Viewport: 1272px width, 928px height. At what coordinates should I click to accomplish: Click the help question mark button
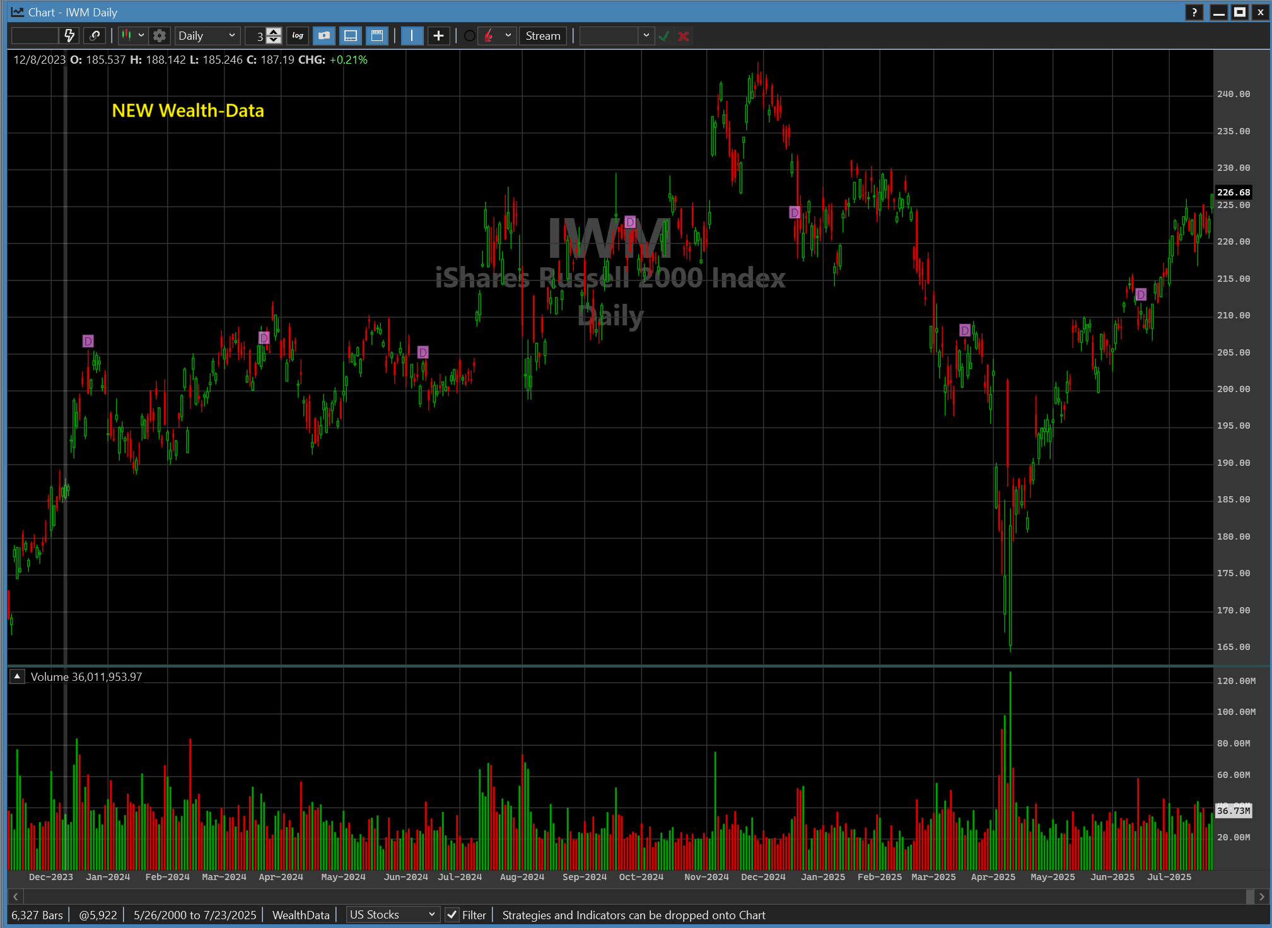tap(1194, 12)
